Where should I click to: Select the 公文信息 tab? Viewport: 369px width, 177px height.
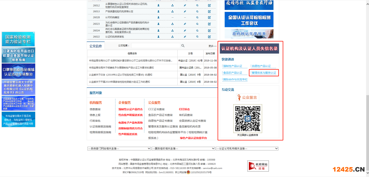(96, 46)
